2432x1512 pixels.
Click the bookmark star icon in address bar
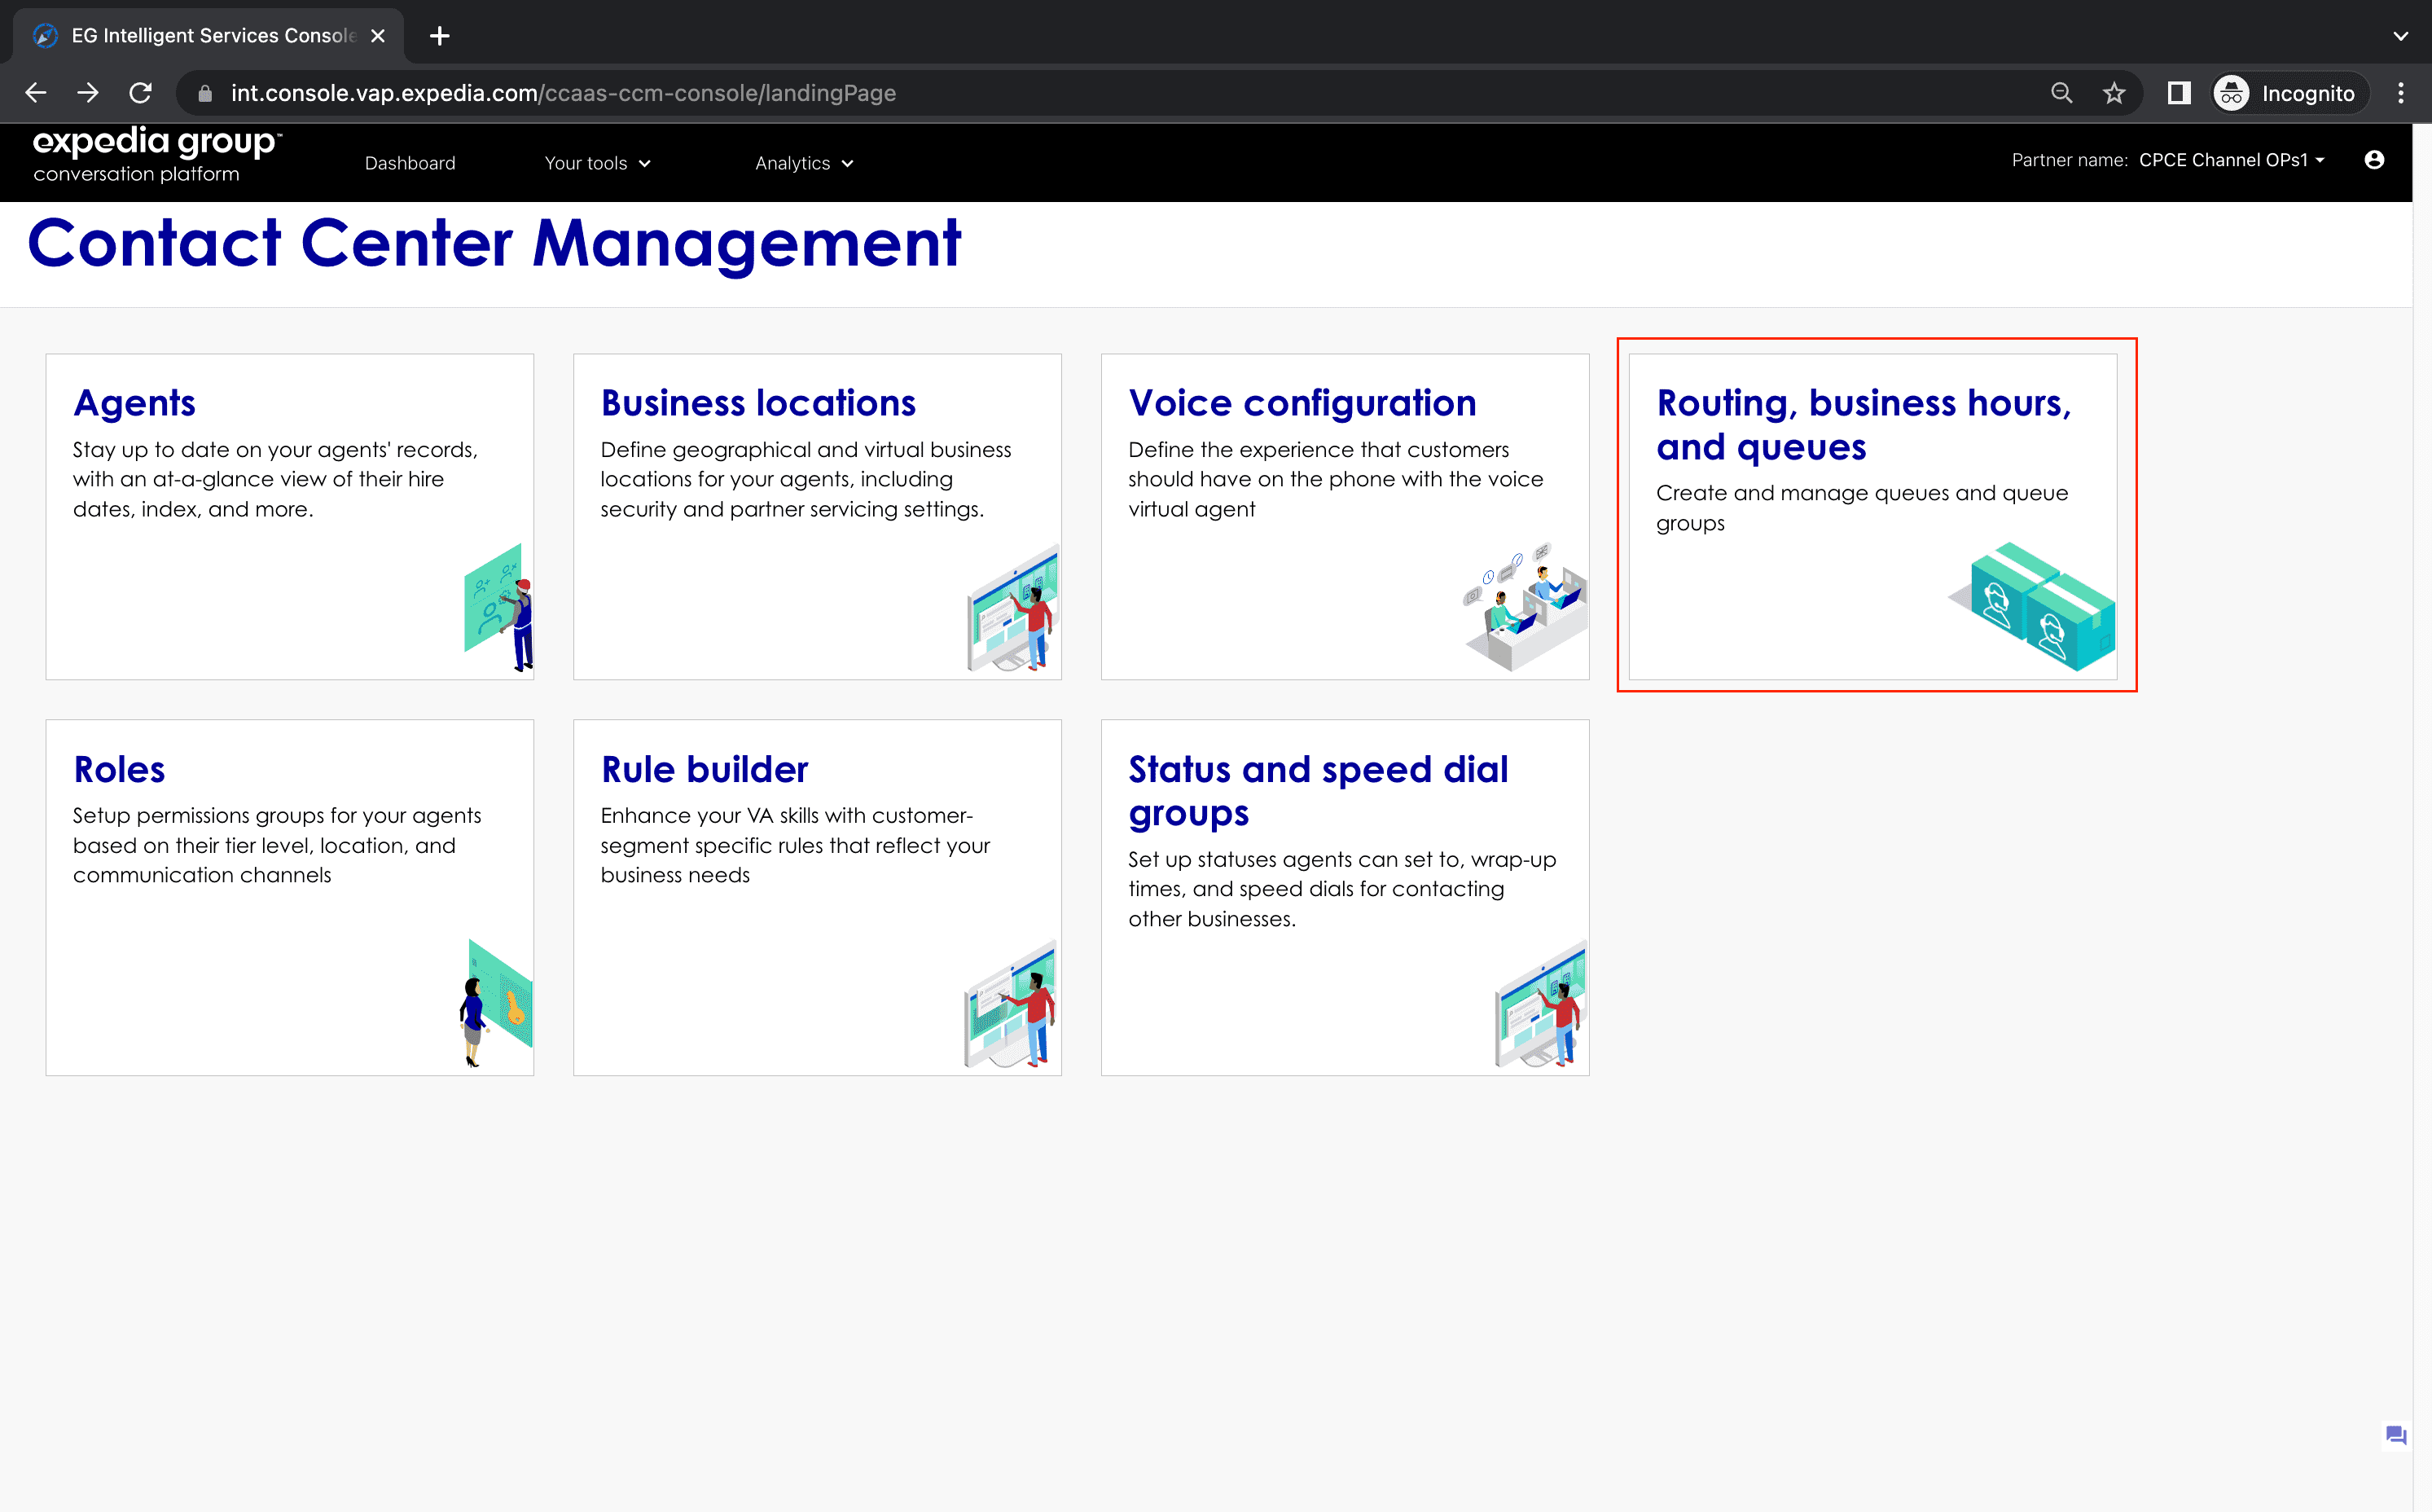pyautogui.click(x=2113, y=93)
